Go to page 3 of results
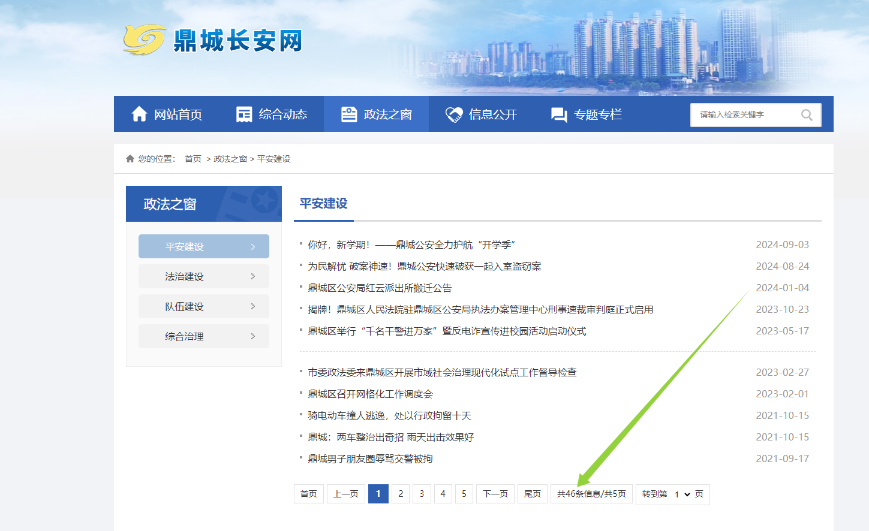The image size is (869, 531). (422, 494)
